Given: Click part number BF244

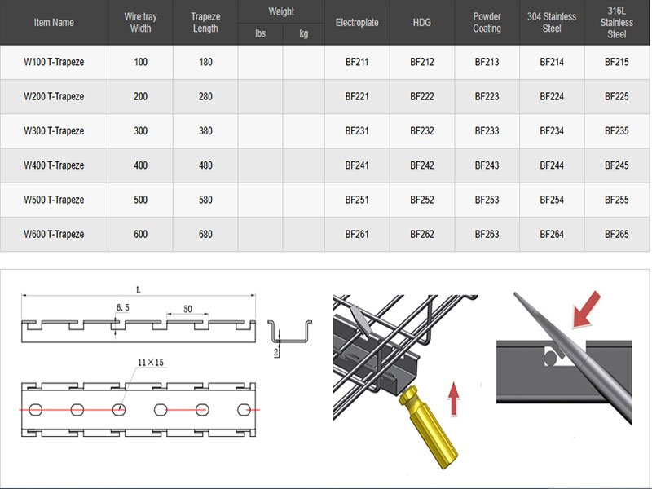Looking at the screenshot, I should (x=552, y=165).
